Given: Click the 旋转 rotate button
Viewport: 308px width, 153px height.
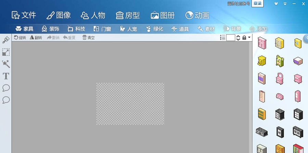Looking at the screenshot, I should click(20, 37).
